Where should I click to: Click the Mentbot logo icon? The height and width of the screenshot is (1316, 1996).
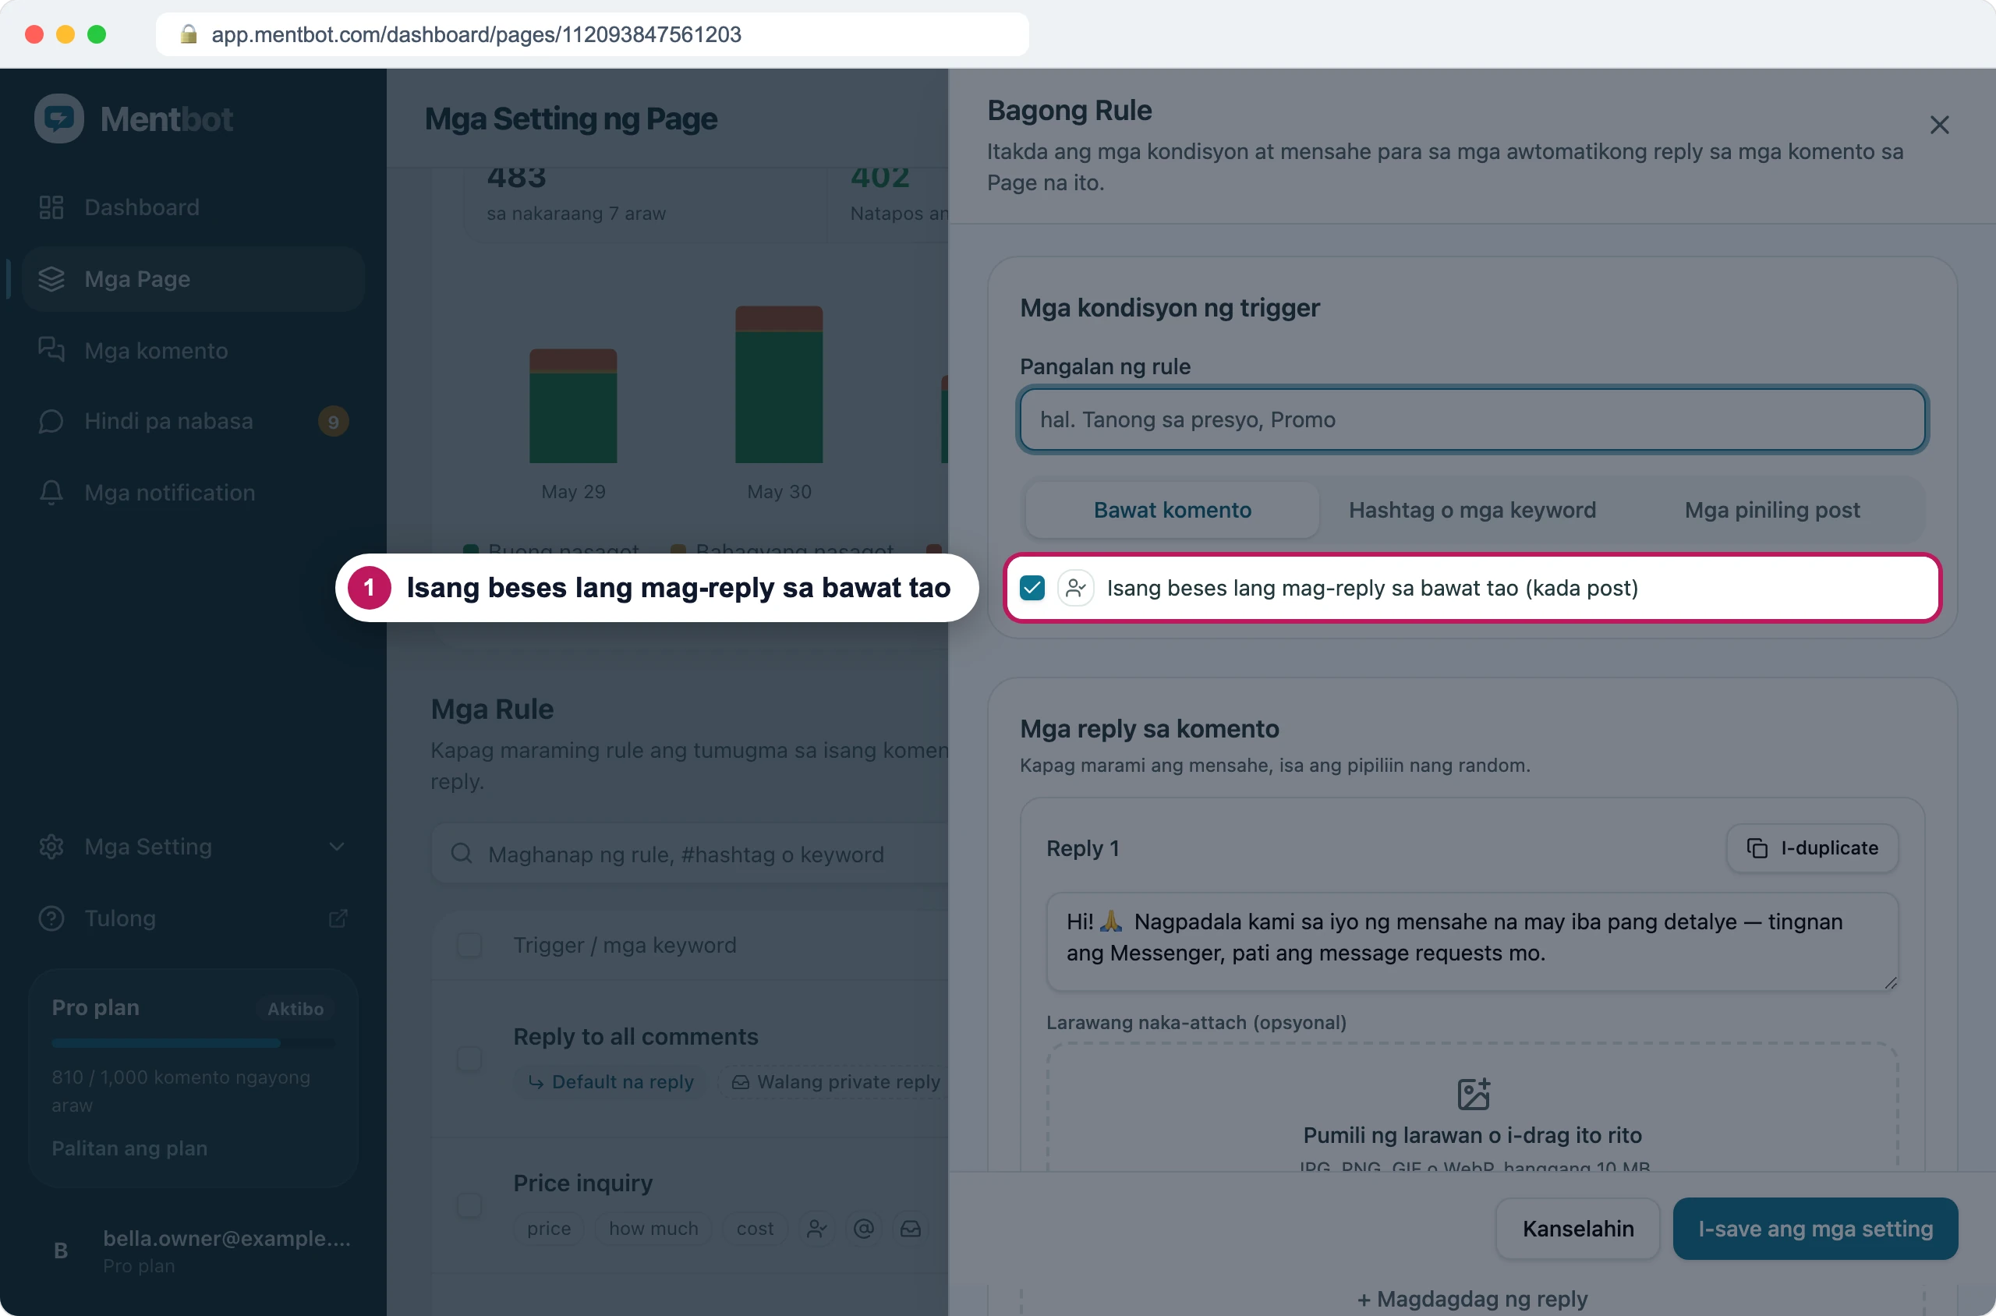pos(58,119)
